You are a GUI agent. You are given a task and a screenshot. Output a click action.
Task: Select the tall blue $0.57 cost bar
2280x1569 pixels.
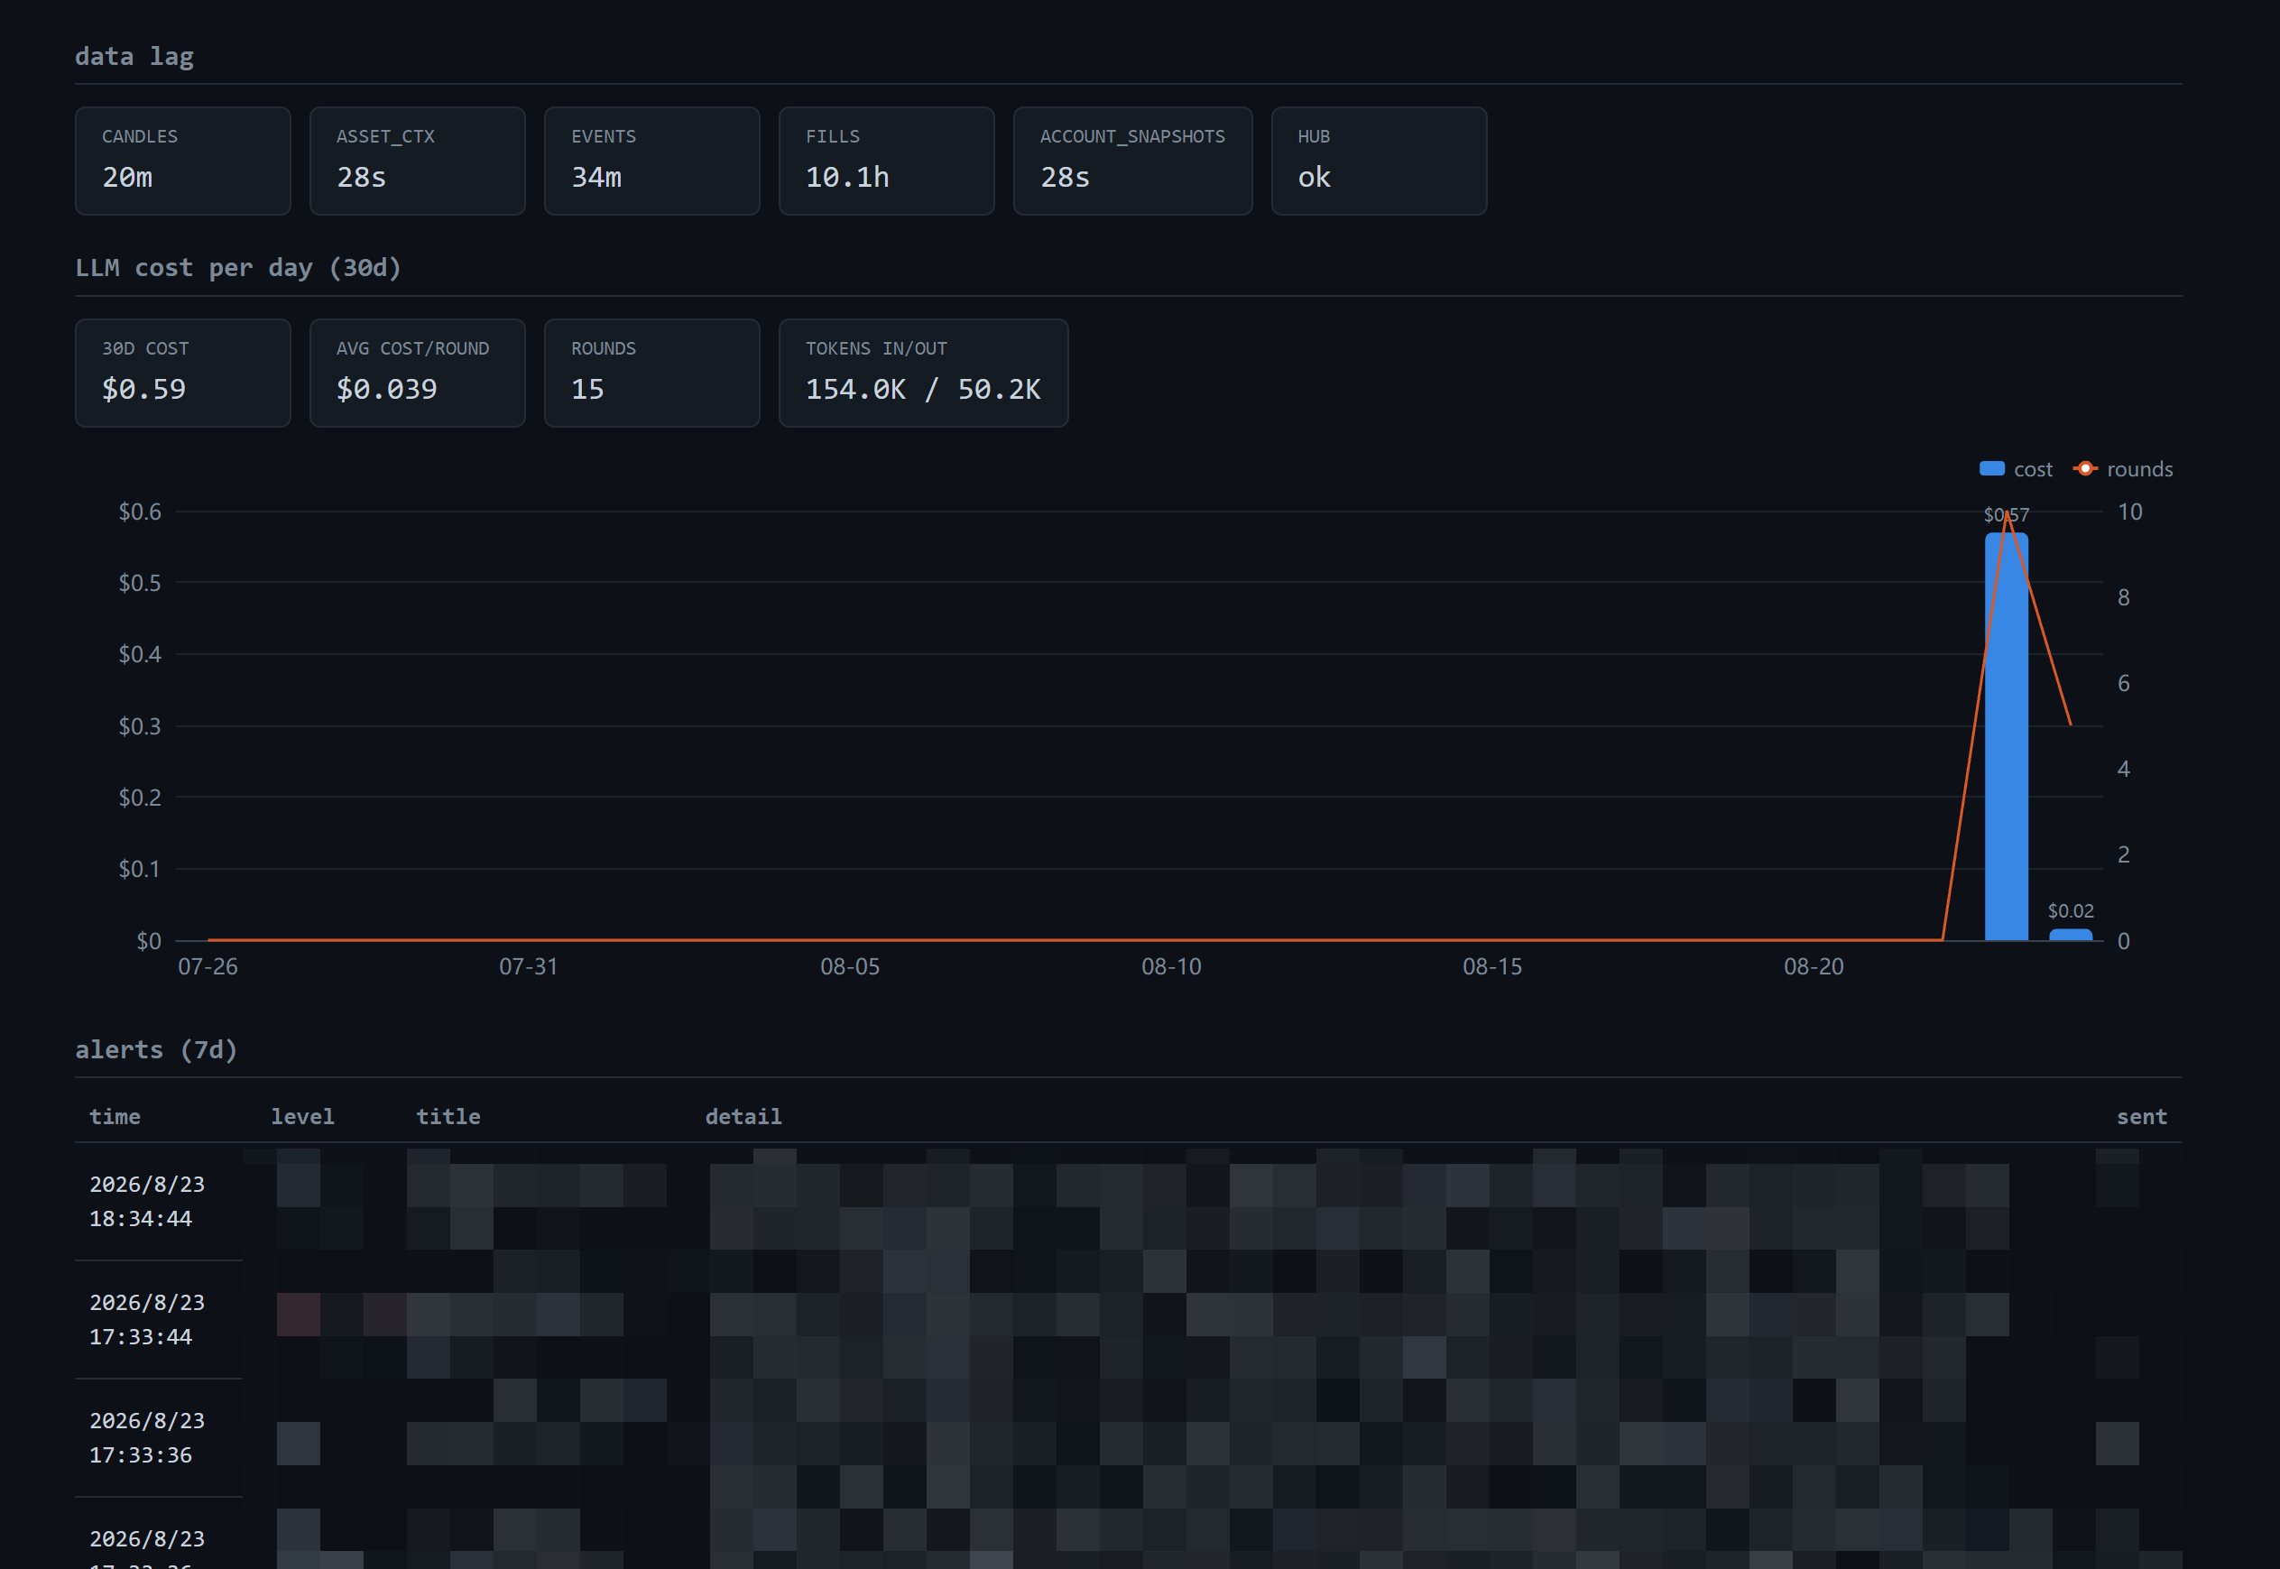point(2007,737)
